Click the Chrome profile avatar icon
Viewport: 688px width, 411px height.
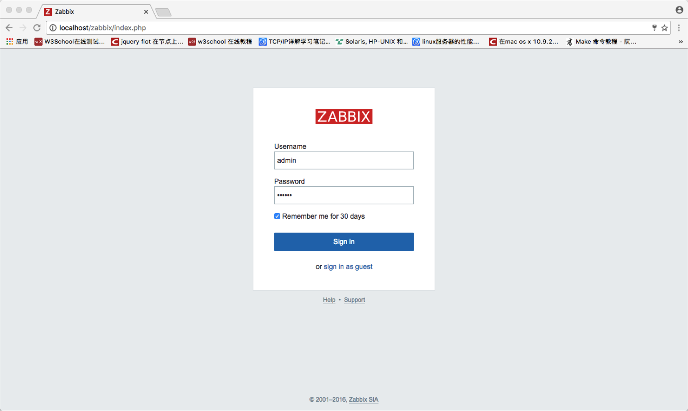[679, 10]
